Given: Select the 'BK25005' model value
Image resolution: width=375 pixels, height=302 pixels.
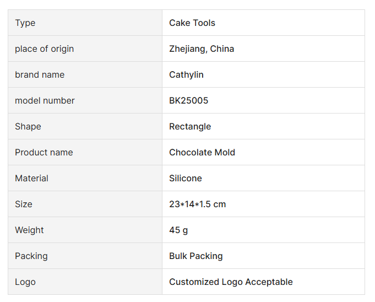Looking at the screenshot, I should point(188,101).
